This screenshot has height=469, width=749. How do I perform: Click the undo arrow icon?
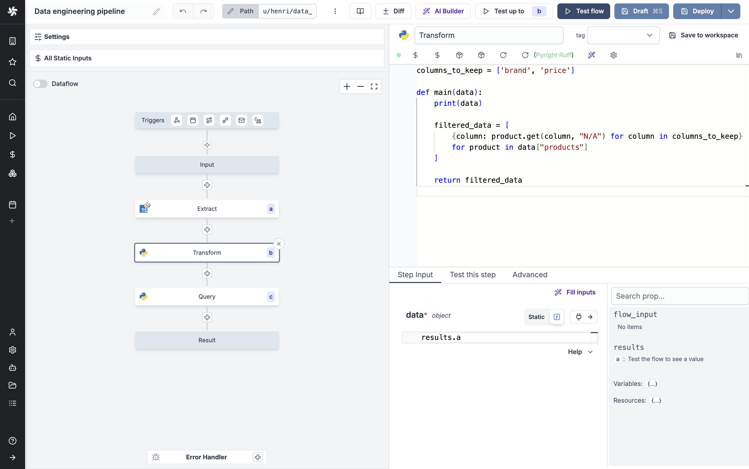point(183,11)
